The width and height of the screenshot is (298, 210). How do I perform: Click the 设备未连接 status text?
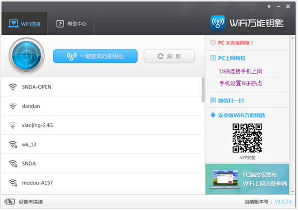point(31,202)
